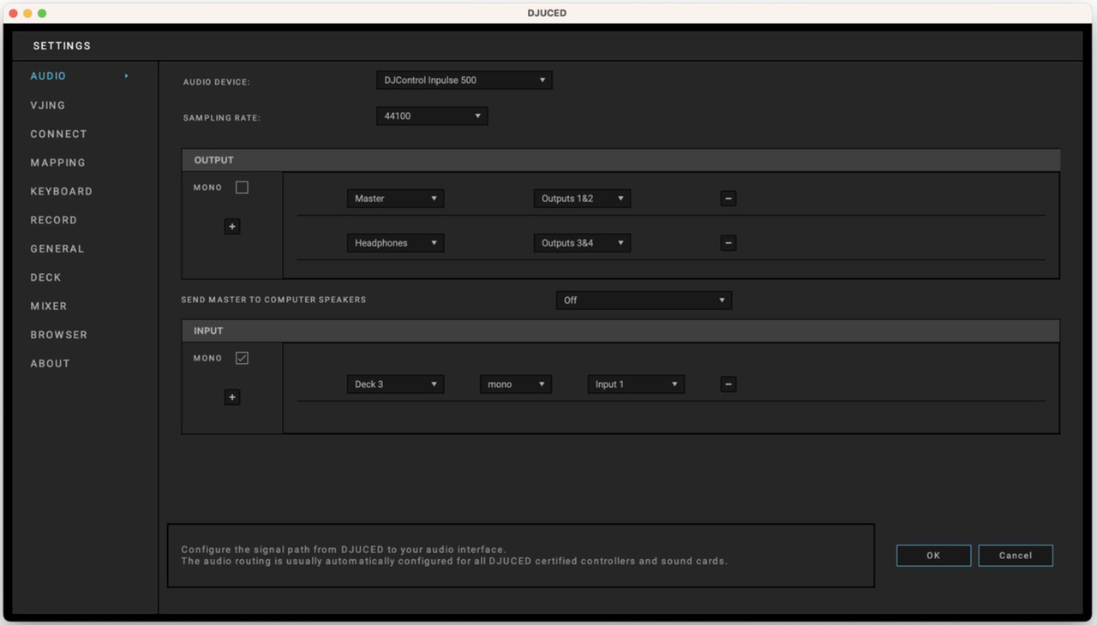Open the General settings category
This screenshot has height=625, width=1097.
(57, 249)
